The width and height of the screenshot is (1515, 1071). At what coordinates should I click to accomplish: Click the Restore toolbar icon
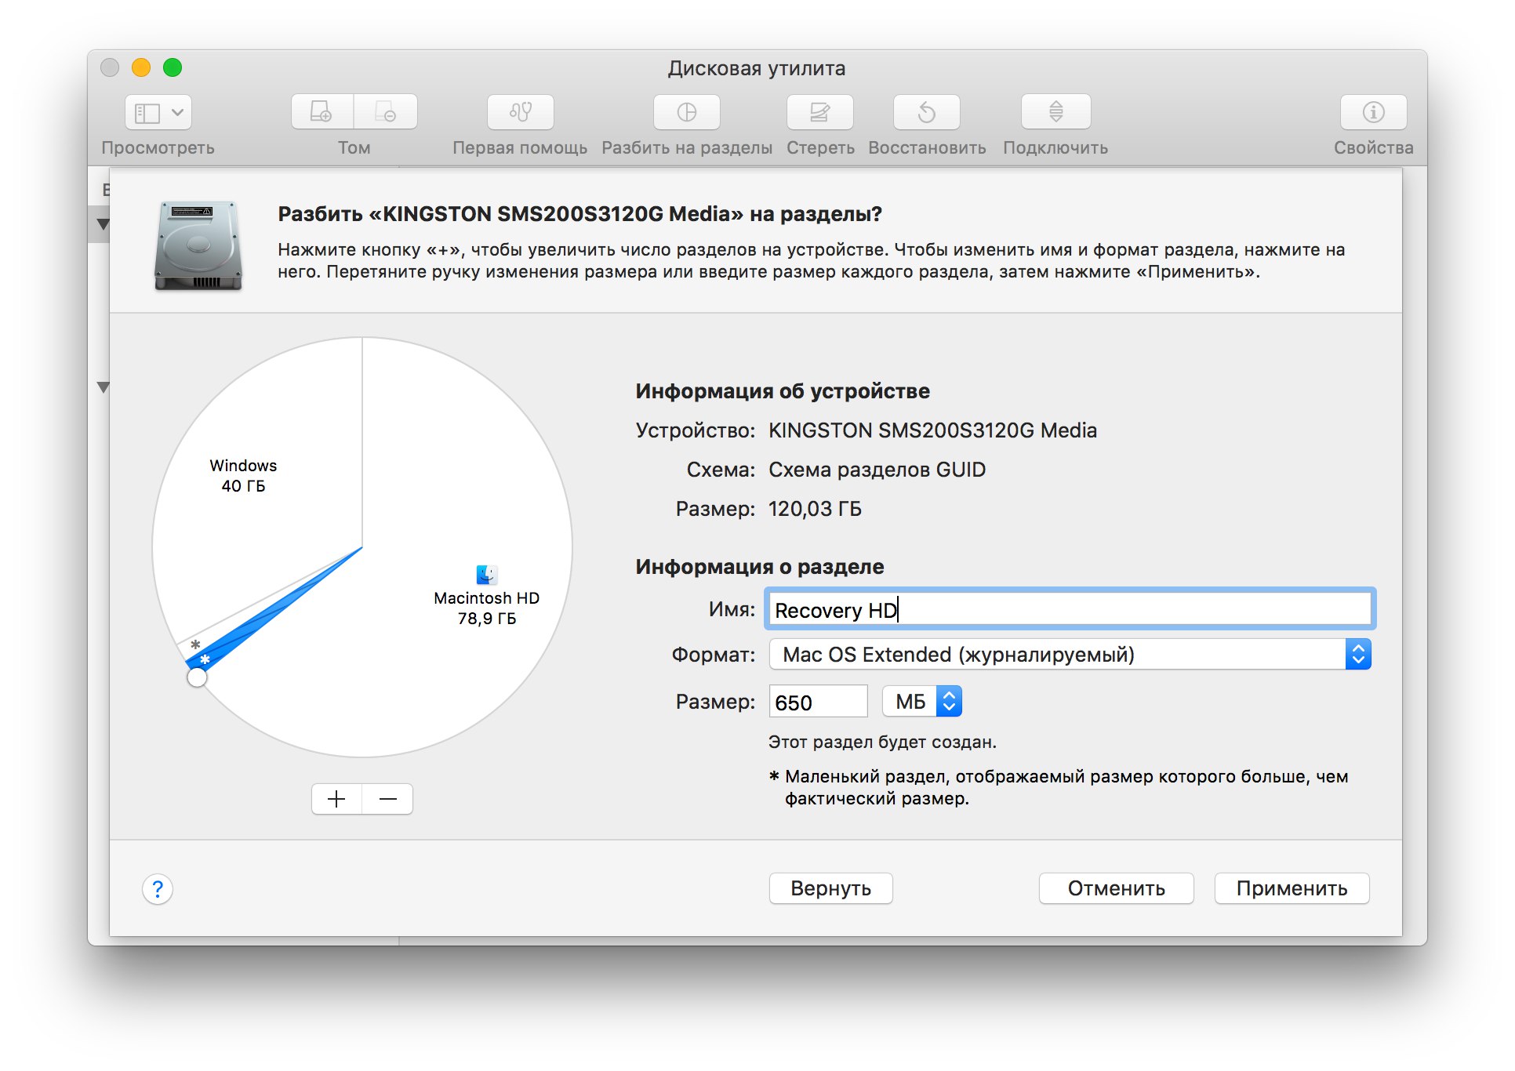click(x=927, y=112)
